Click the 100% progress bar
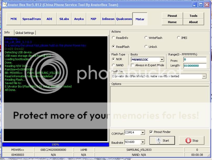 [x=56, y=144]
